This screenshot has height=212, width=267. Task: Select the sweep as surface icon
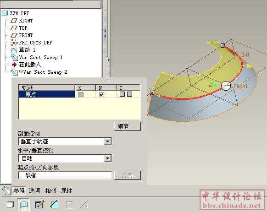pyautogui.click(x=24, y=205)
